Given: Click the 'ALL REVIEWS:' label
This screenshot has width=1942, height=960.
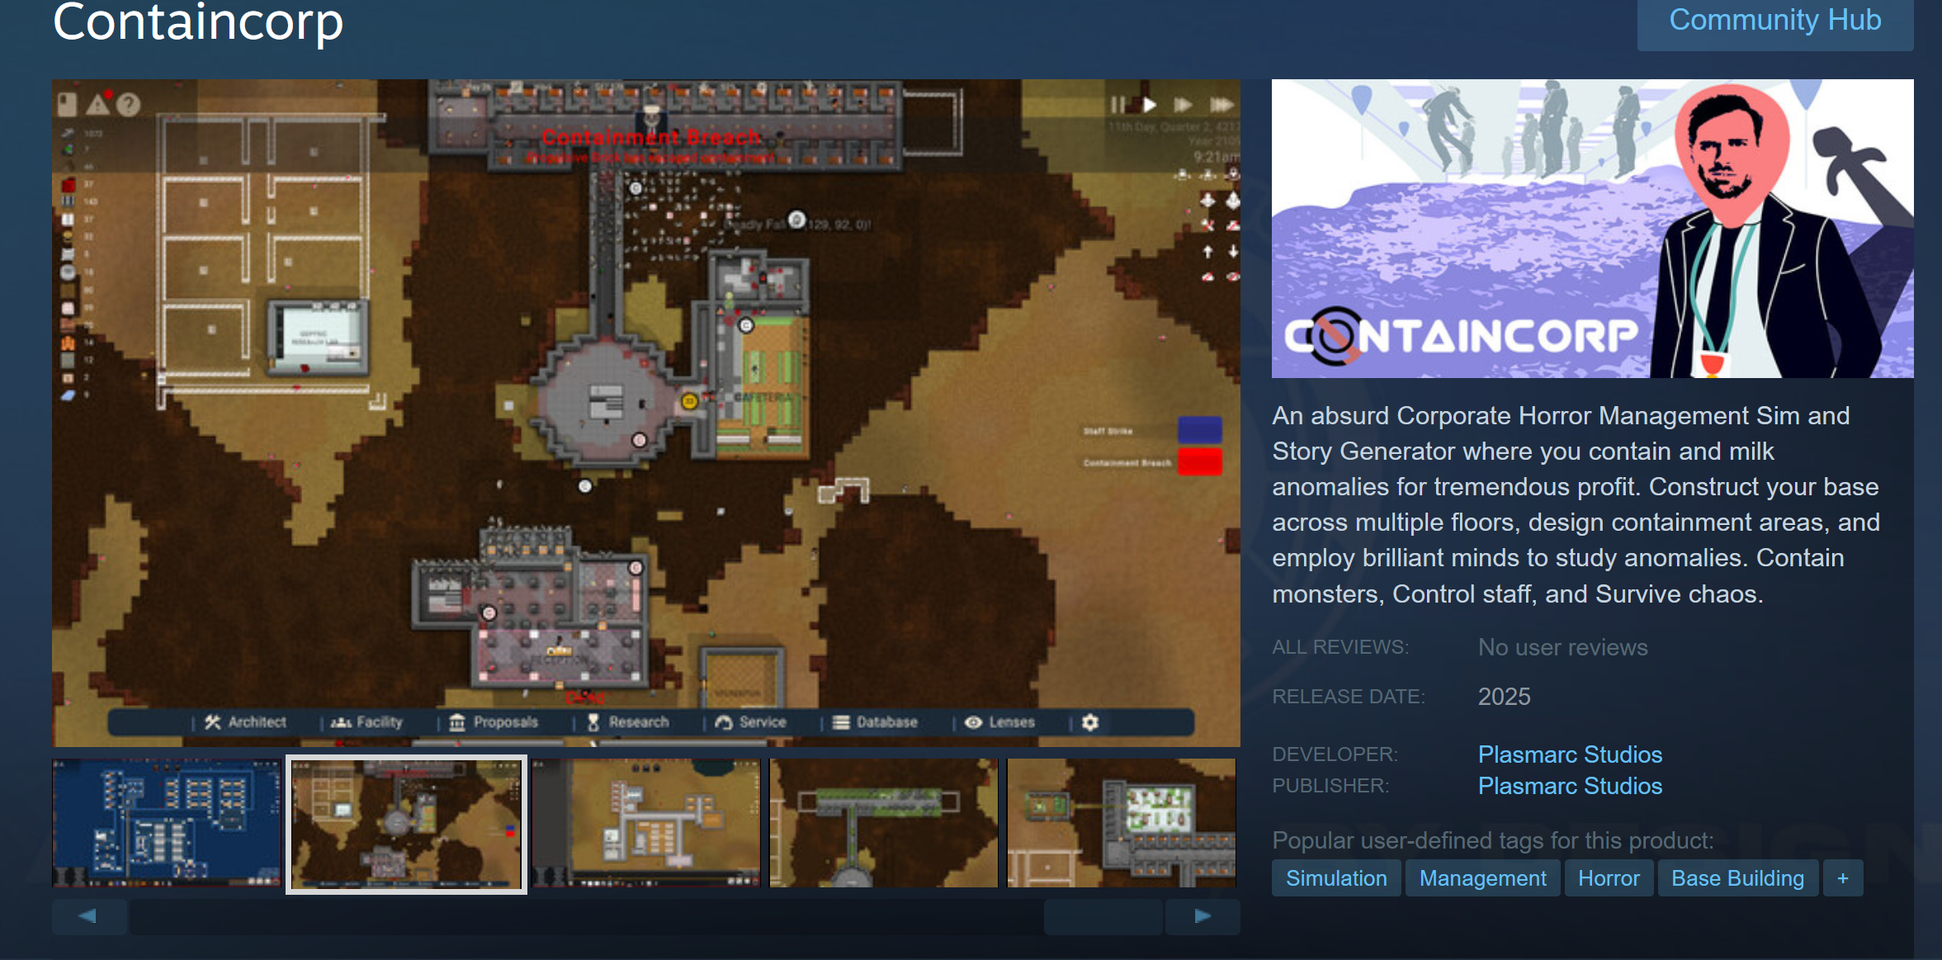Looking at the screenshot, I should [1340, 647].
